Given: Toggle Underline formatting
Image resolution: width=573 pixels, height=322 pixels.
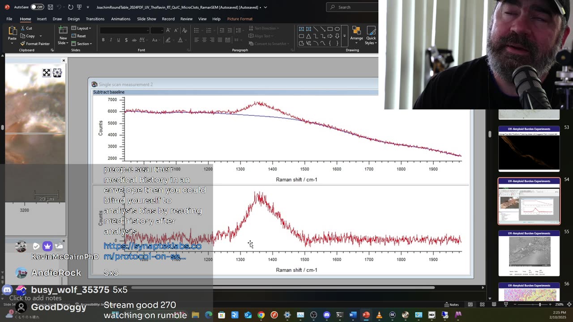Looking at the screenshot, I should (118, 40).
